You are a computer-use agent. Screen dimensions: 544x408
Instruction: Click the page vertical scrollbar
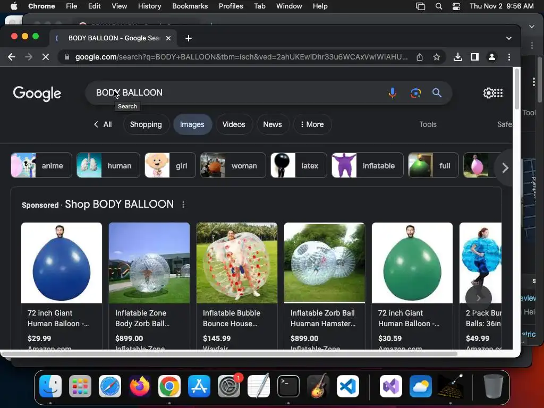click(517, 89)
